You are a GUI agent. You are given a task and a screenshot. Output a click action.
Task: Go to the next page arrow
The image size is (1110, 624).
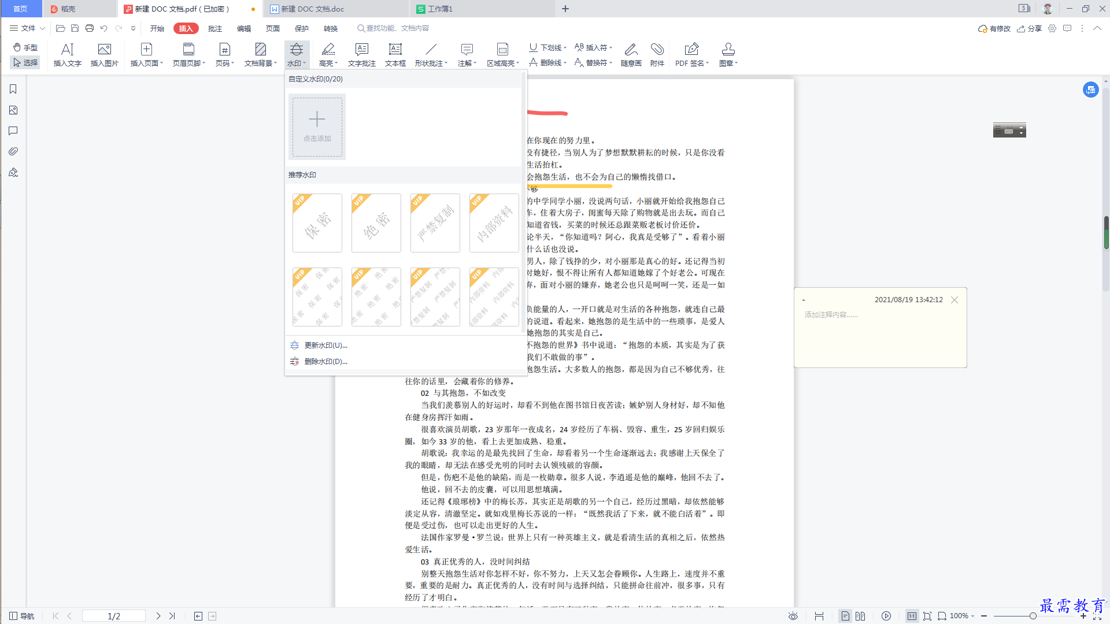[158, 616]
